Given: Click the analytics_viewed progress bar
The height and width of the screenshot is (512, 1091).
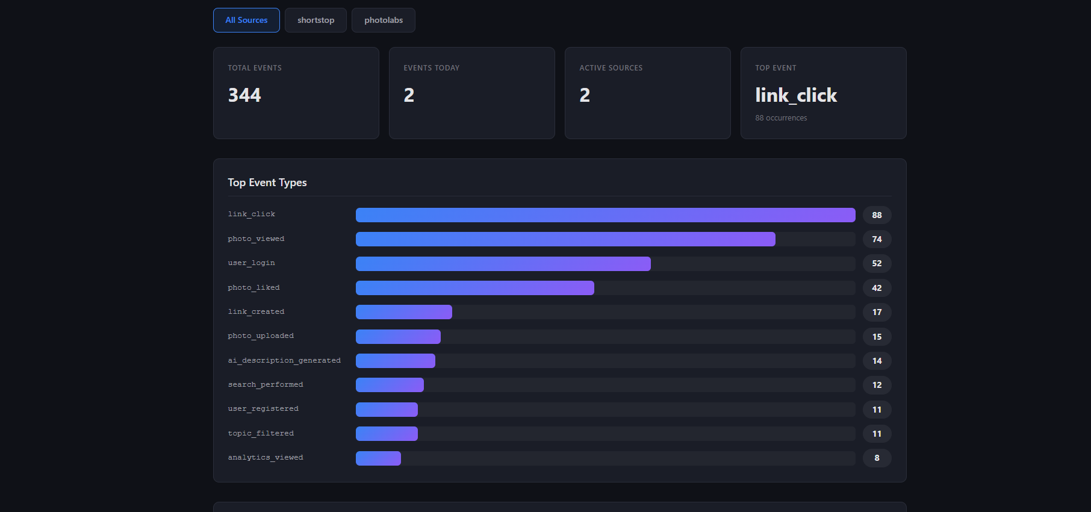Looking at the screenshot, I should [x=606, y=458].
